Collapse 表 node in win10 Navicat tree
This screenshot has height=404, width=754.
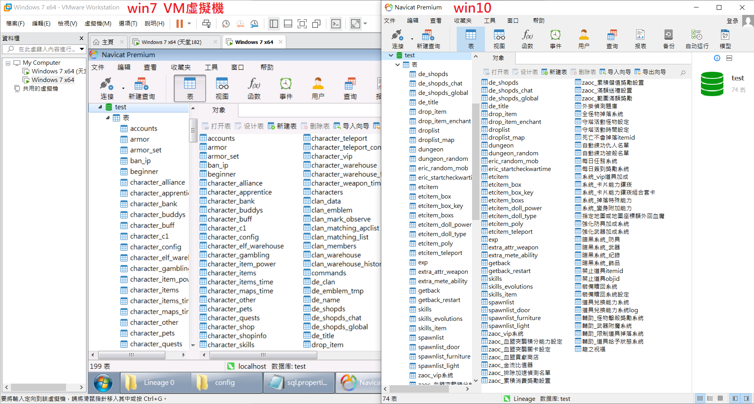coord(398,65)
